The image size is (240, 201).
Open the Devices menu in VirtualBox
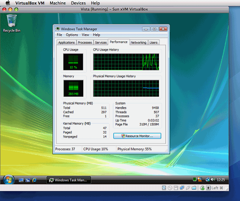coord(78,3)
